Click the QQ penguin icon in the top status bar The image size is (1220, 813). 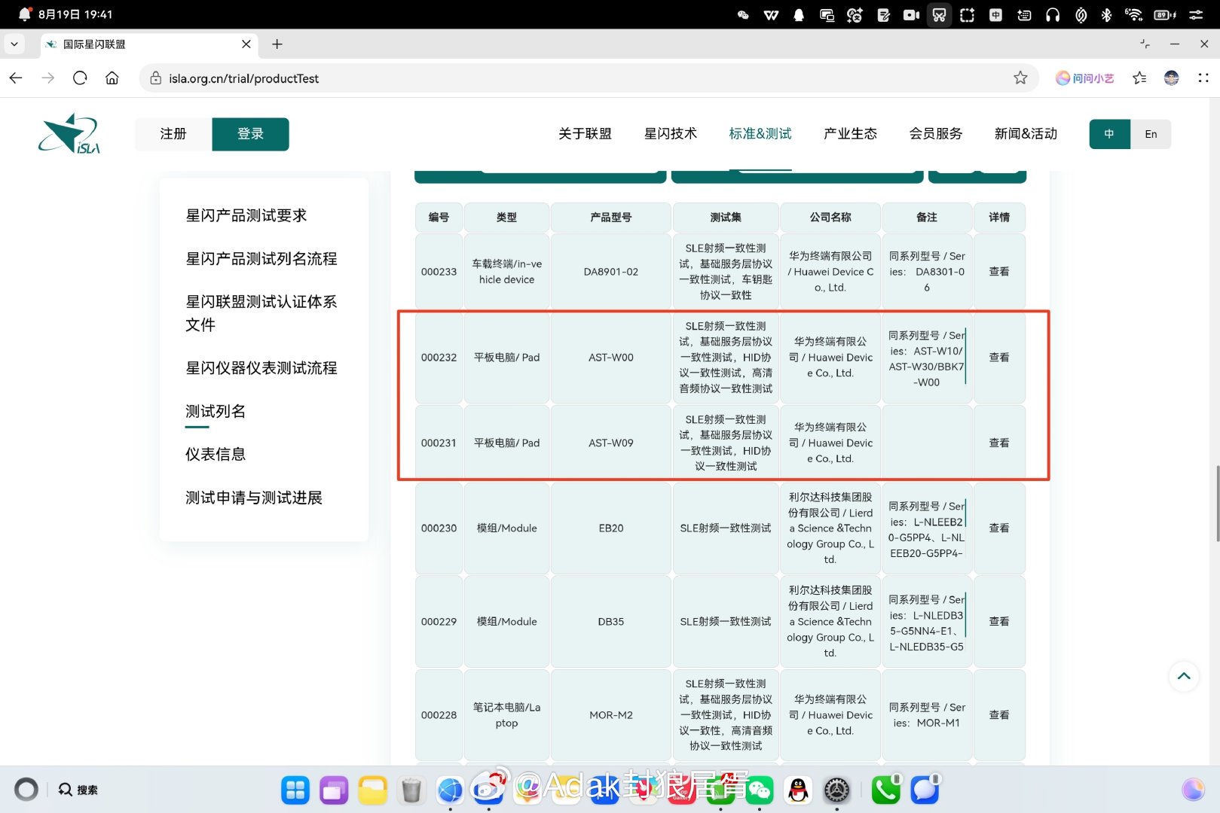799,14
